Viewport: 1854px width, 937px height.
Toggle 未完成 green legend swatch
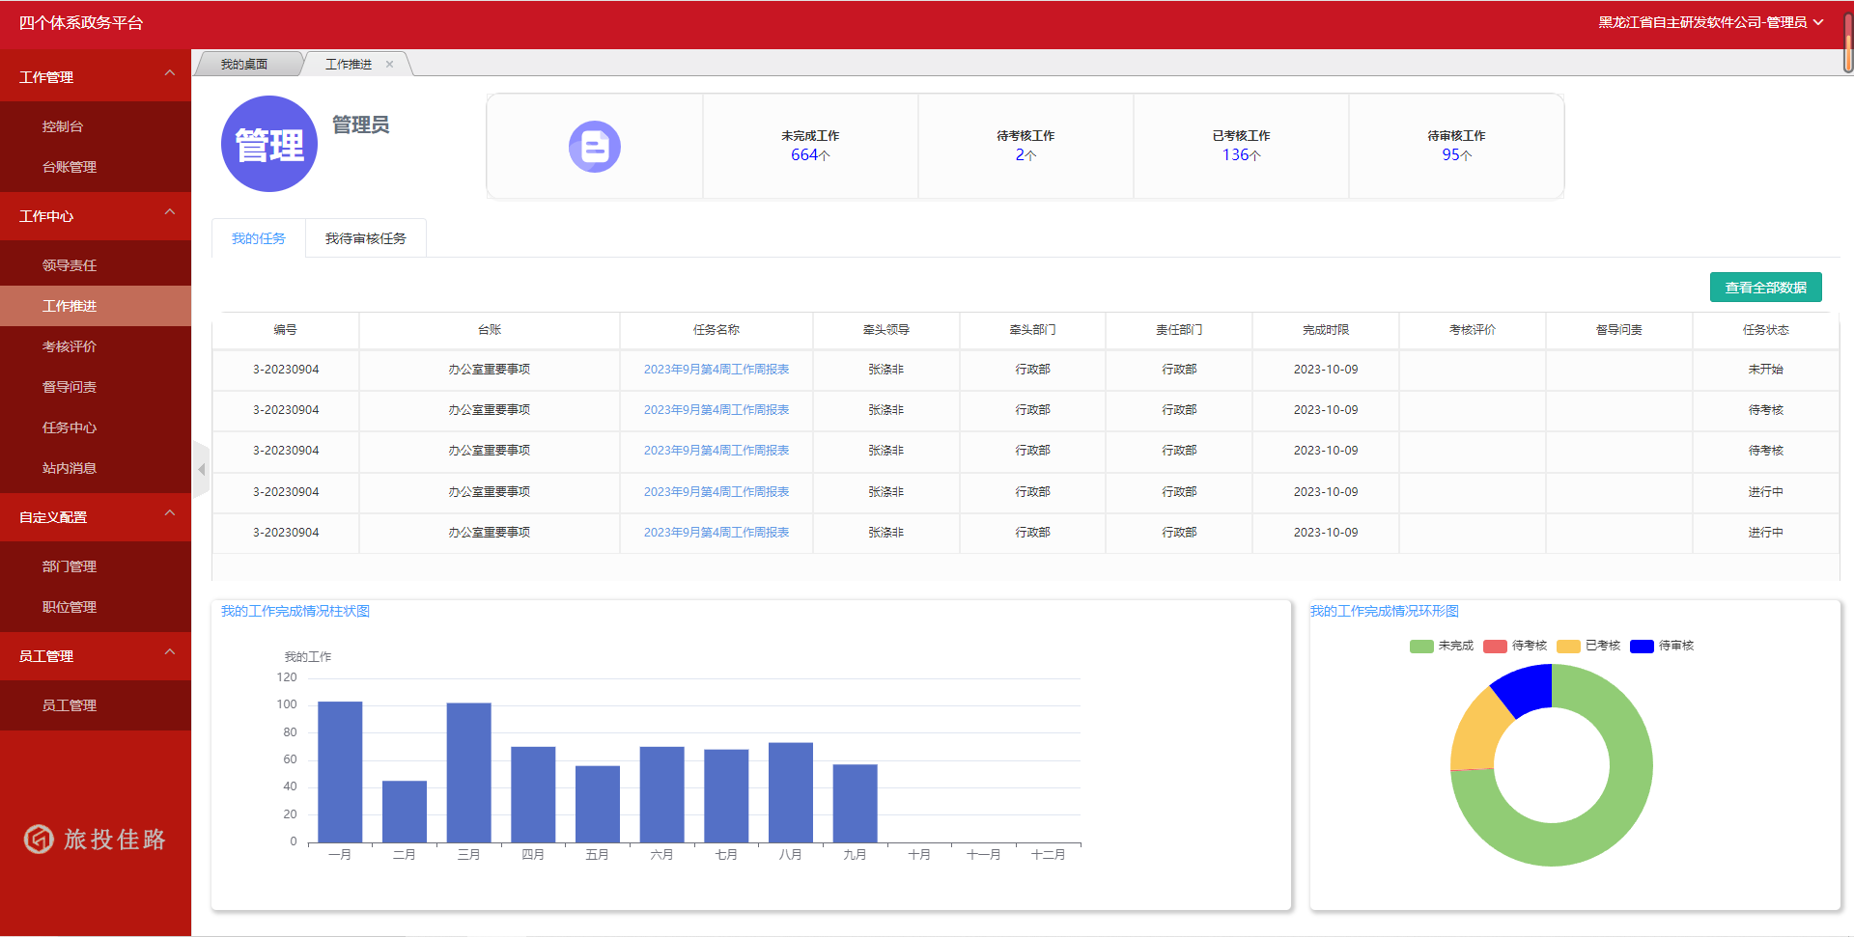(x=1421, y=647)
